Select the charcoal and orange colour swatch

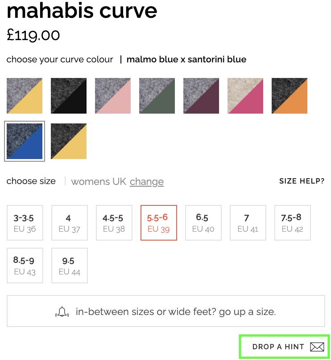[290, 96]
